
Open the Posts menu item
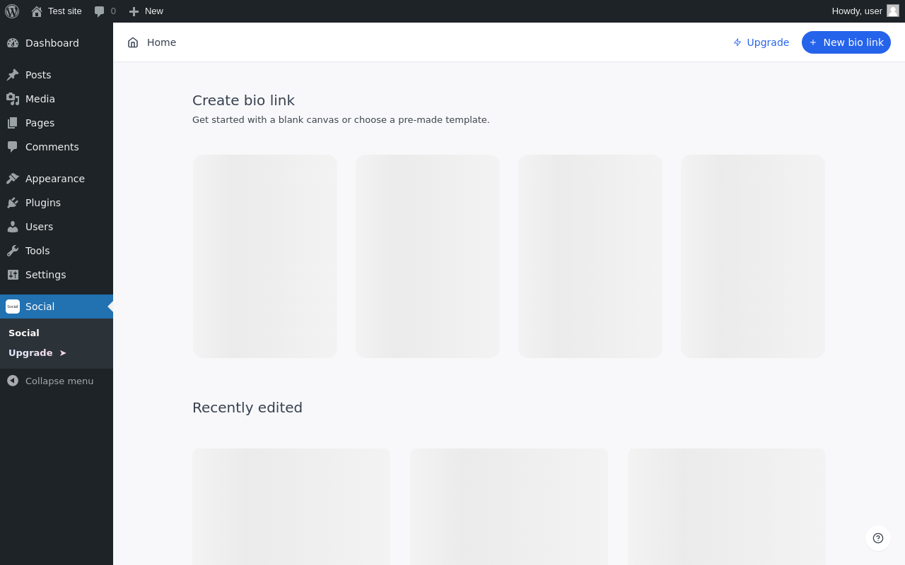pyautogui.click(x=57, y=75)
